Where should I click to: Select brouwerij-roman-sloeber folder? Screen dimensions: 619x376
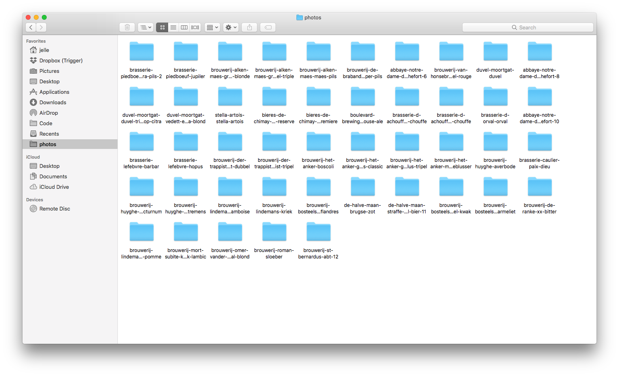click(x=274, y=232)
